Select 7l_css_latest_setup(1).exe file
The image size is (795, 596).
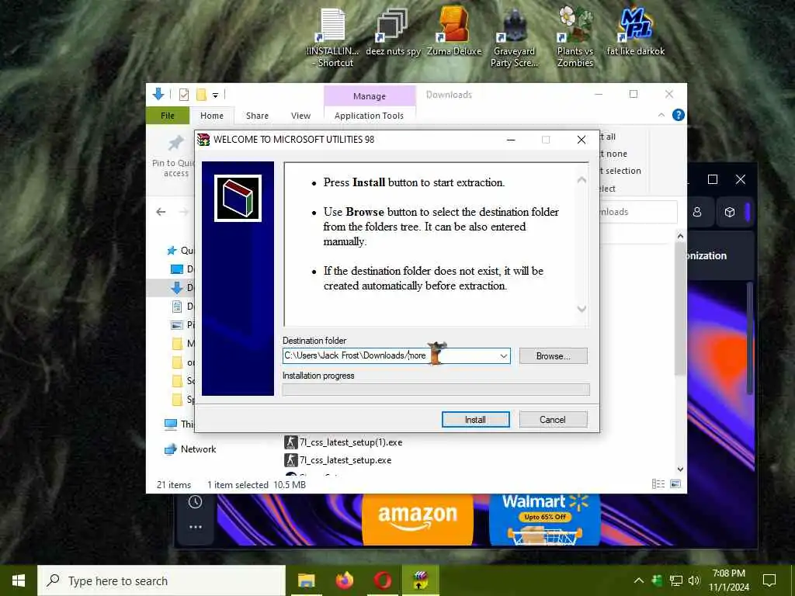[x=343, y=442]
